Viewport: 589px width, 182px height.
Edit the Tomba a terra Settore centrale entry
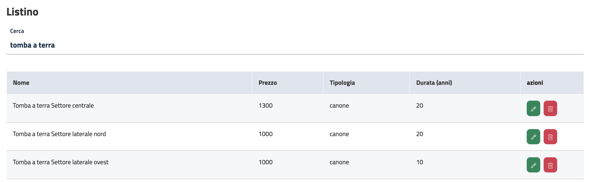click(x=533, y=108)
